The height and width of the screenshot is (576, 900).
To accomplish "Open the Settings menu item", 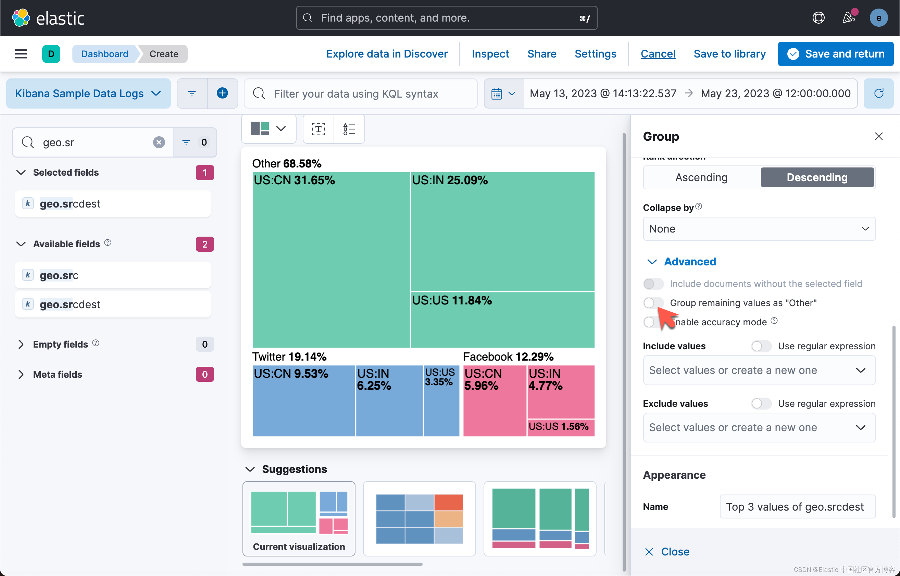I will click(x=595, y=54).
